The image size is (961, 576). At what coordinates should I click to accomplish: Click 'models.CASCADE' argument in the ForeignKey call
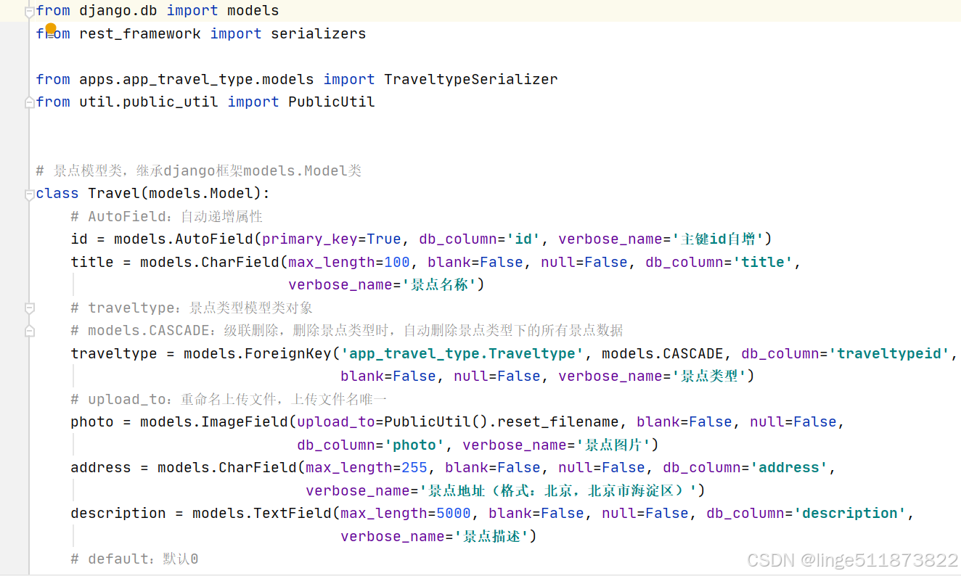pyautogui.click(x=663, y=354)
